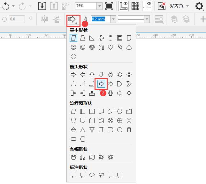This screenshot has width=206, height=184.
Task: Select the left arrow shape
Action: [83, 75]
